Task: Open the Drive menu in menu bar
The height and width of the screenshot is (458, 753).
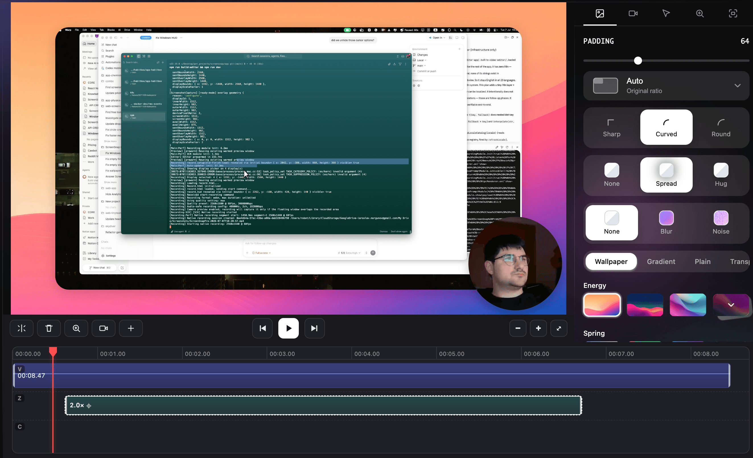Action: click(127, 30)
